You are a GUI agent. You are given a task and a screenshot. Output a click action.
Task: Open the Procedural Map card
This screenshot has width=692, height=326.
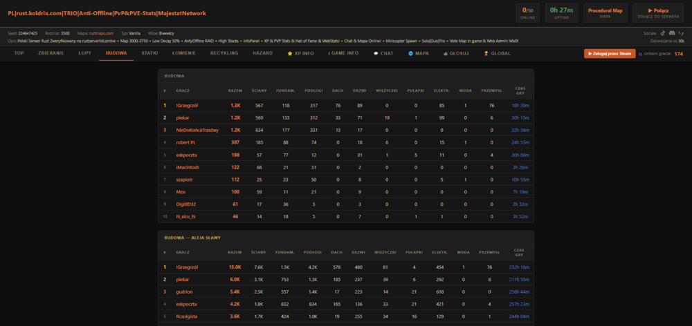click(x=605, y=12)
